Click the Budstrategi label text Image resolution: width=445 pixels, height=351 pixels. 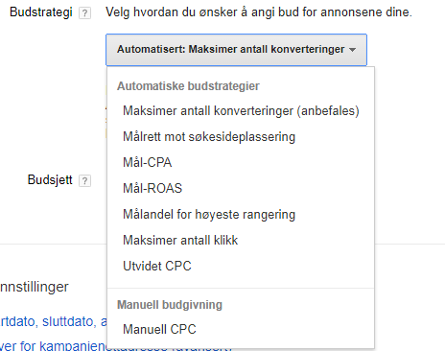point(41,12)
